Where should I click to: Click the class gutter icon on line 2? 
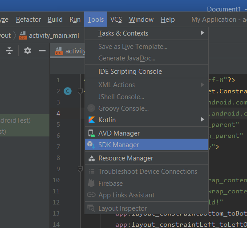[68, 91]
